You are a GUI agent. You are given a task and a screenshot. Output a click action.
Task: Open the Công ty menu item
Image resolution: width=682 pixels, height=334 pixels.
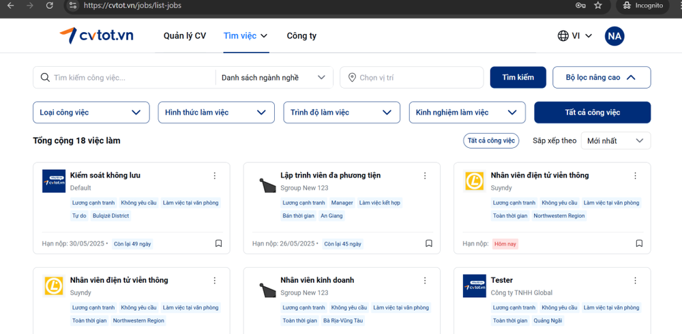301,36
